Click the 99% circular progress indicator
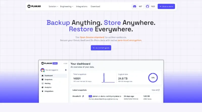202x112 pixels. [153, 78]
